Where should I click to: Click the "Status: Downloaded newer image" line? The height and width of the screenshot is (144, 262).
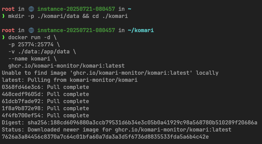pos(116,130)
